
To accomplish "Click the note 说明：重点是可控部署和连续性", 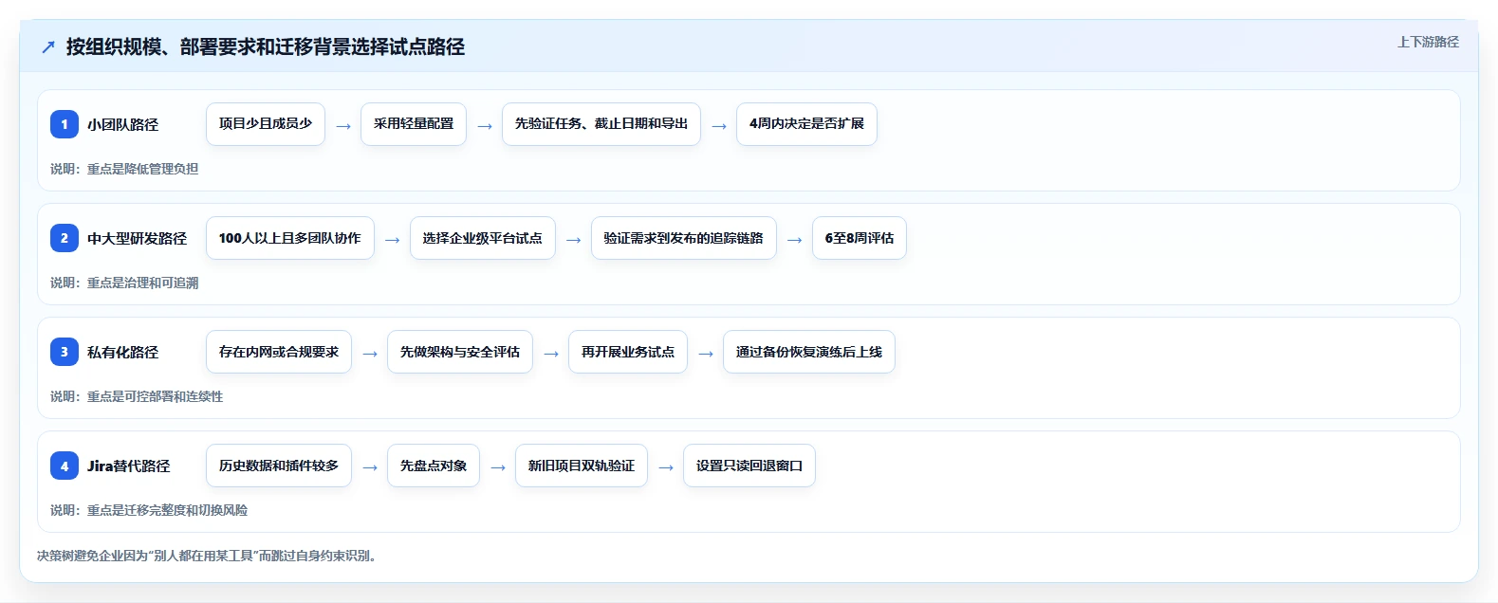I will click(x=137, y=396).
